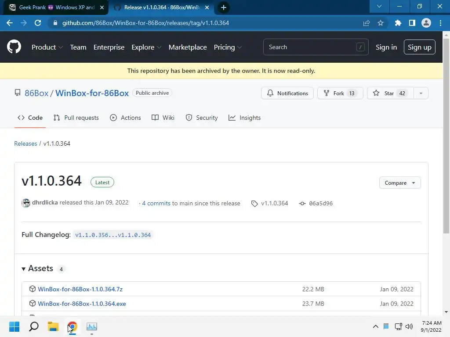This screenshot has height=337, width=450.
Task: Click scrollbar down arrow
Action: [446, 312]
